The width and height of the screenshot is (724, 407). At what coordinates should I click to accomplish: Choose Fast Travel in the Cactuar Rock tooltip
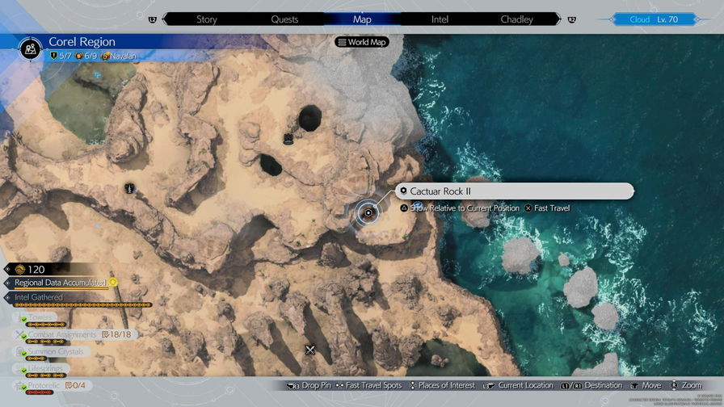(x=552, y=208)
